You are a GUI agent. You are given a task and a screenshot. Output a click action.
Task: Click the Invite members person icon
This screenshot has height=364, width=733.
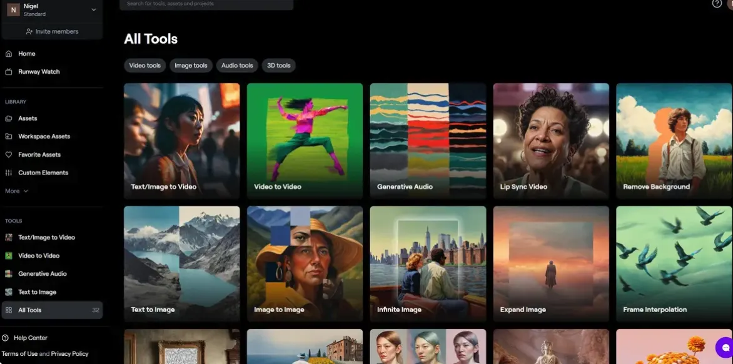click(x=29, y=32)
